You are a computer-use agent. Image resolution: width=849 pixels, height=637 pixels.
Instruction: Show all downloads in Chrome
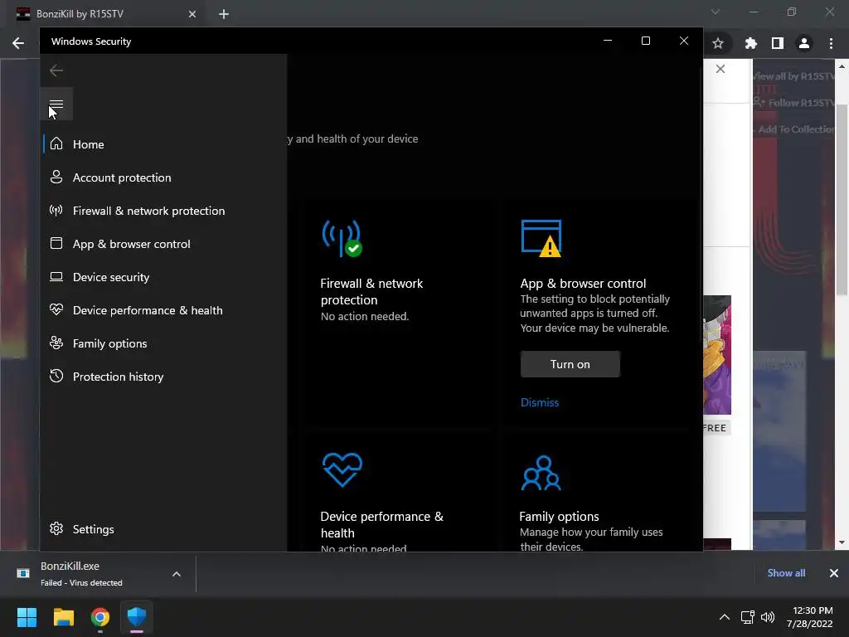(x=786, y=573)
